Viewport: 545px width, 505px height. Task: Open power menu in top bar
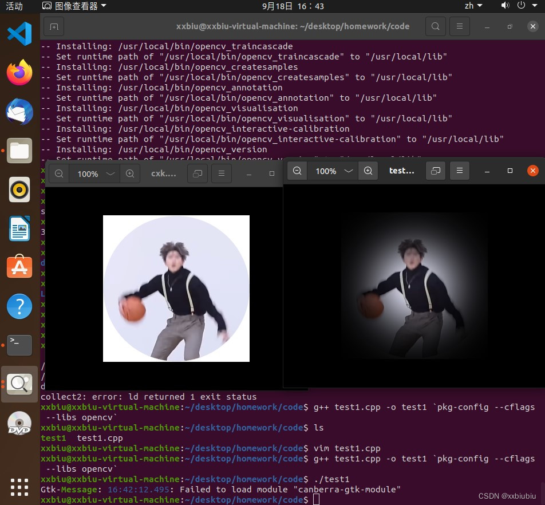click(521, 6)
